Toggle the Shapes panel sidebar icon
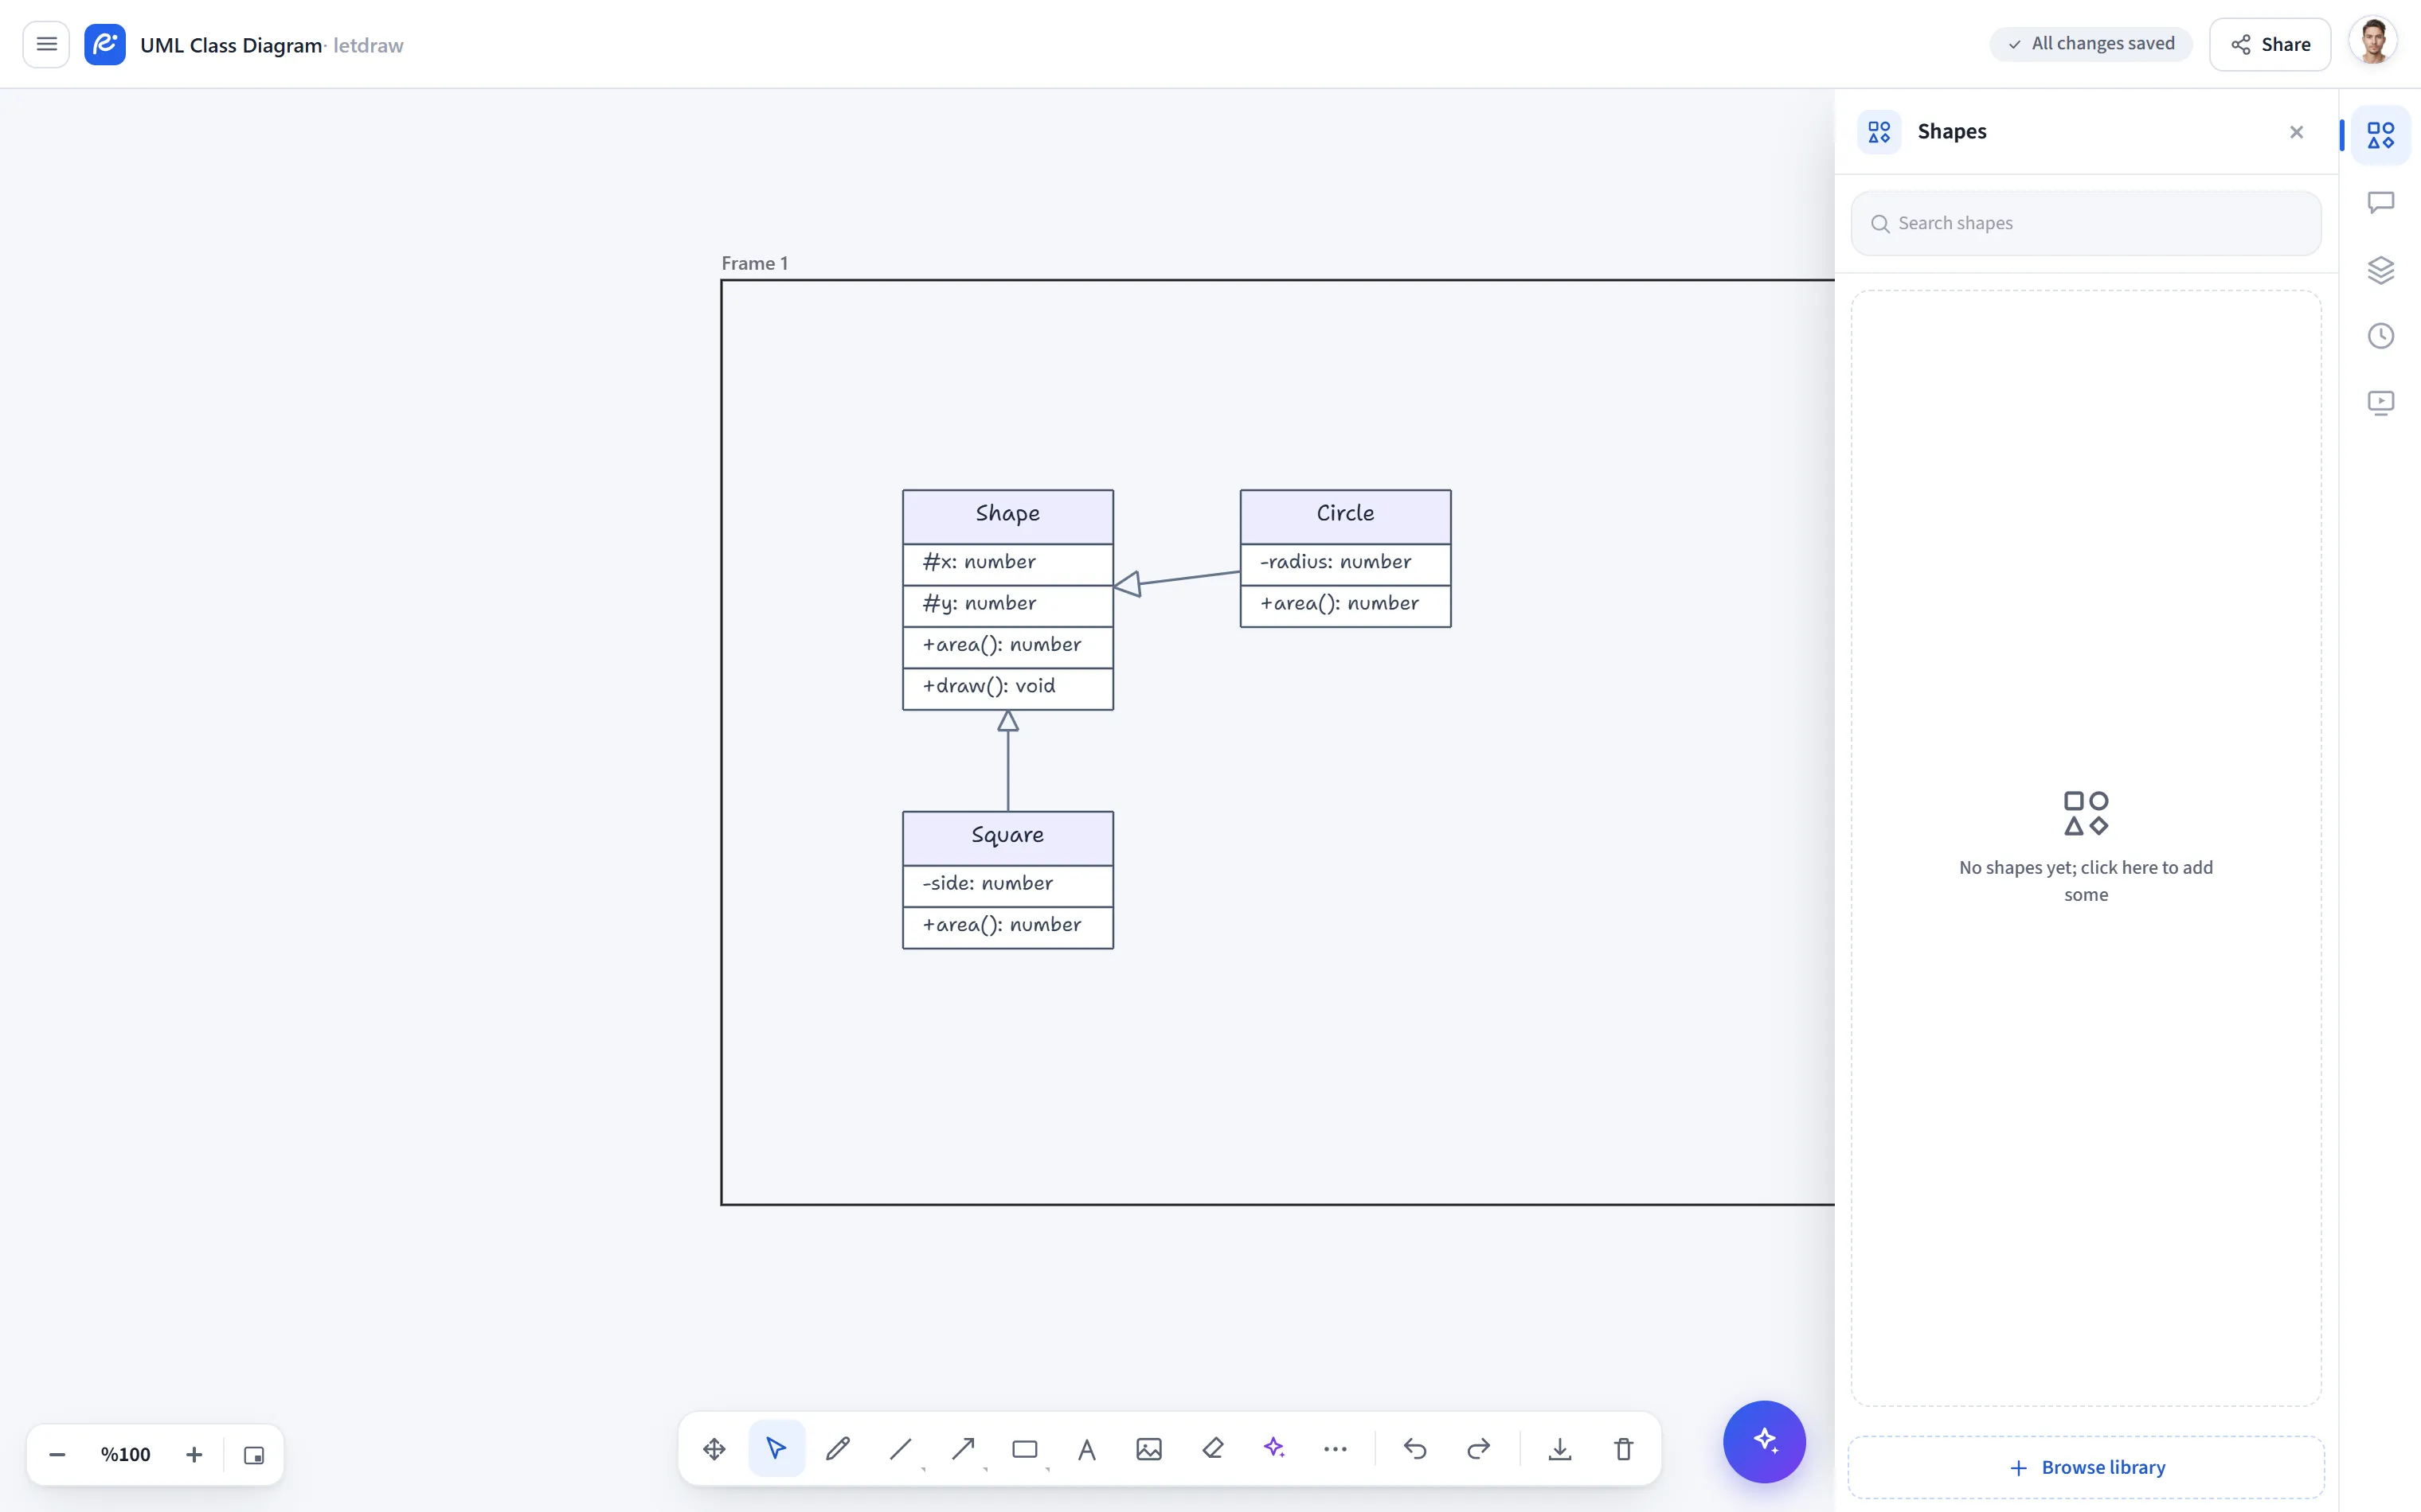The image size is (2421, 1512). [2381, 135]
